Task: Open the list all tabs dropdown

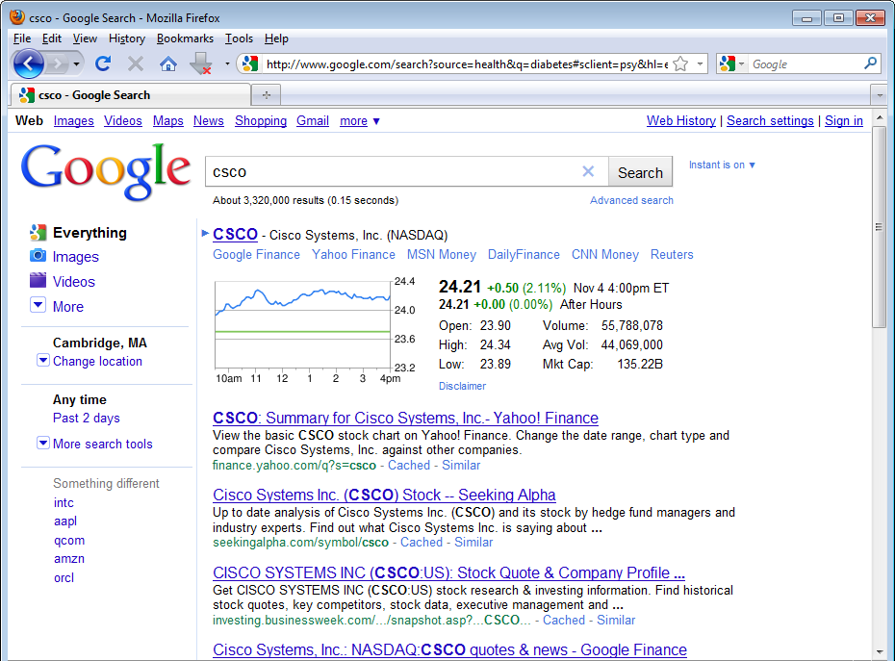Action: 880,94
